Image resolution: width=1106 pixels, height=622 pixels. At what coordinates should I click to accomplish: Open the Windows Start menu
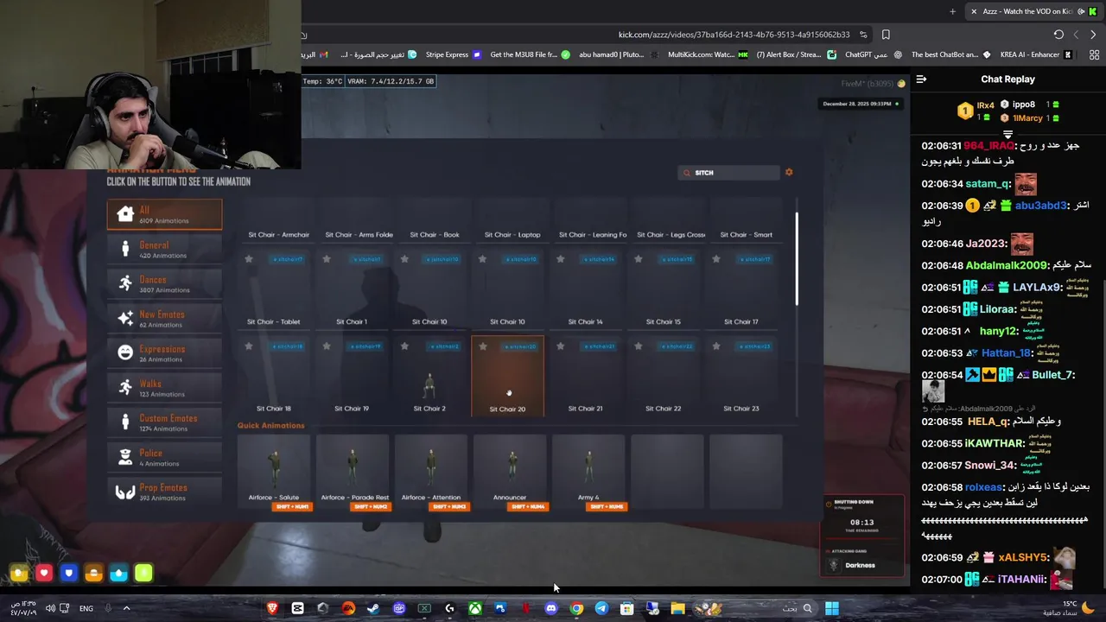coord(831,608)
